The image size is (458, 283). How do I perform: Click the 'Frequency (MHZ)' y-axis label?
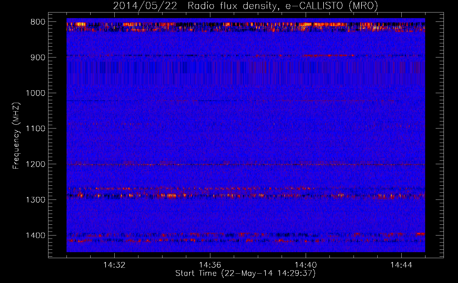coord(16,136)
